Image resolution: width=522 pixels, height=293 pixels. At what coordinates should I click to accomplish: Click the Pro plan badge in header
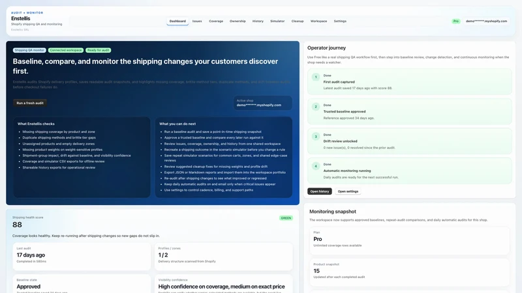click(455, 21)
